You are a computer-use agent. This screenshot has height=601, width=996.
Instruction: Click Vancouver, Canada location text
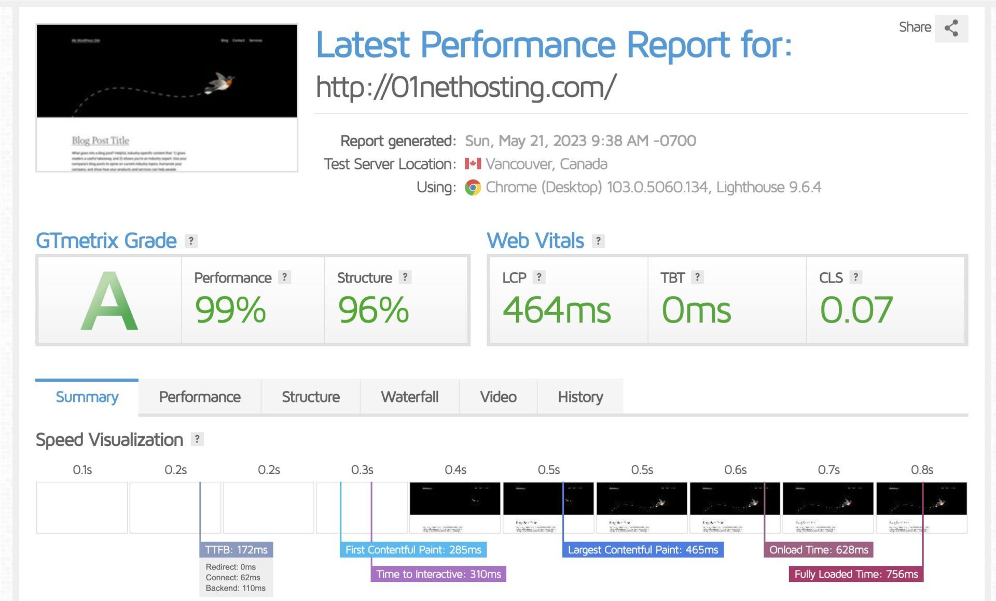coord(546,164)
